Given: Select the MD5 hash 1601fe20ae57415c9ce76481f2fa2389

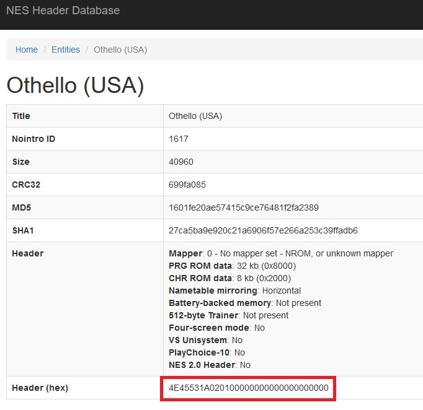Looking at the screenshot, I should coord(244,207).
